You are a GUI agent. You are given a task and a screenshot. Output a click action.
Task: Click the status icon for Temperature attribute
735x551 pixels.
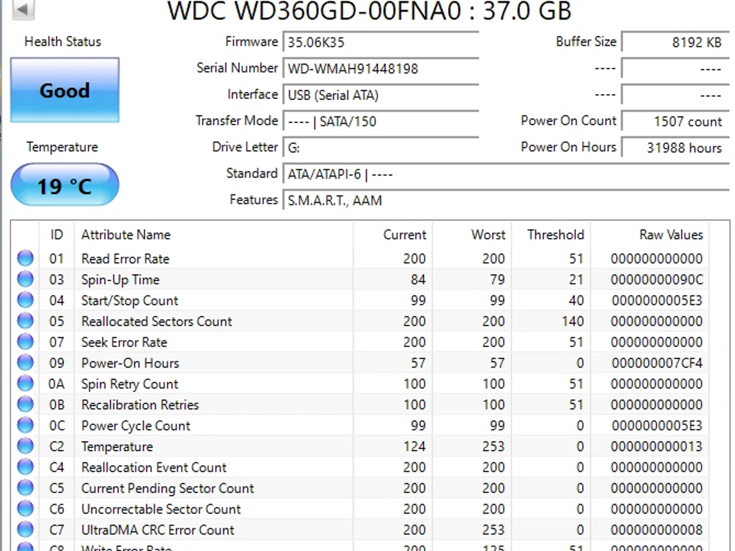point(25,446)
